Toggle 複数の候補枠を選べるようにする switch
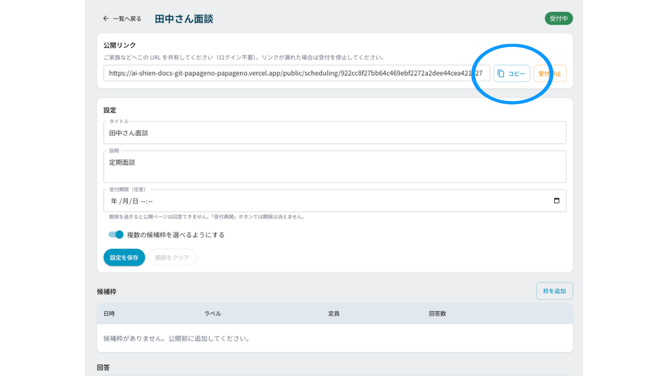 tap(116, 234)
